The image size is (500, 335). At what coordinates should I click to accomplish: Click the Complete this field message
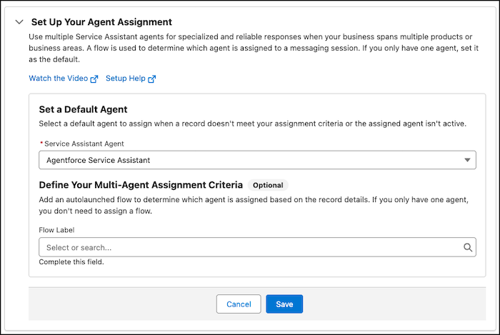pyautogui.click(x=71, y=262)
